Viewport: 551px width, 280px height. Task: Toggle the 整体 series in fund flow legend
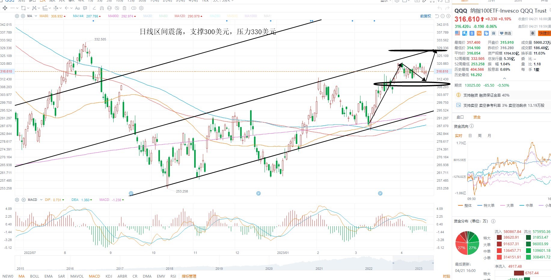coord(465,206)
